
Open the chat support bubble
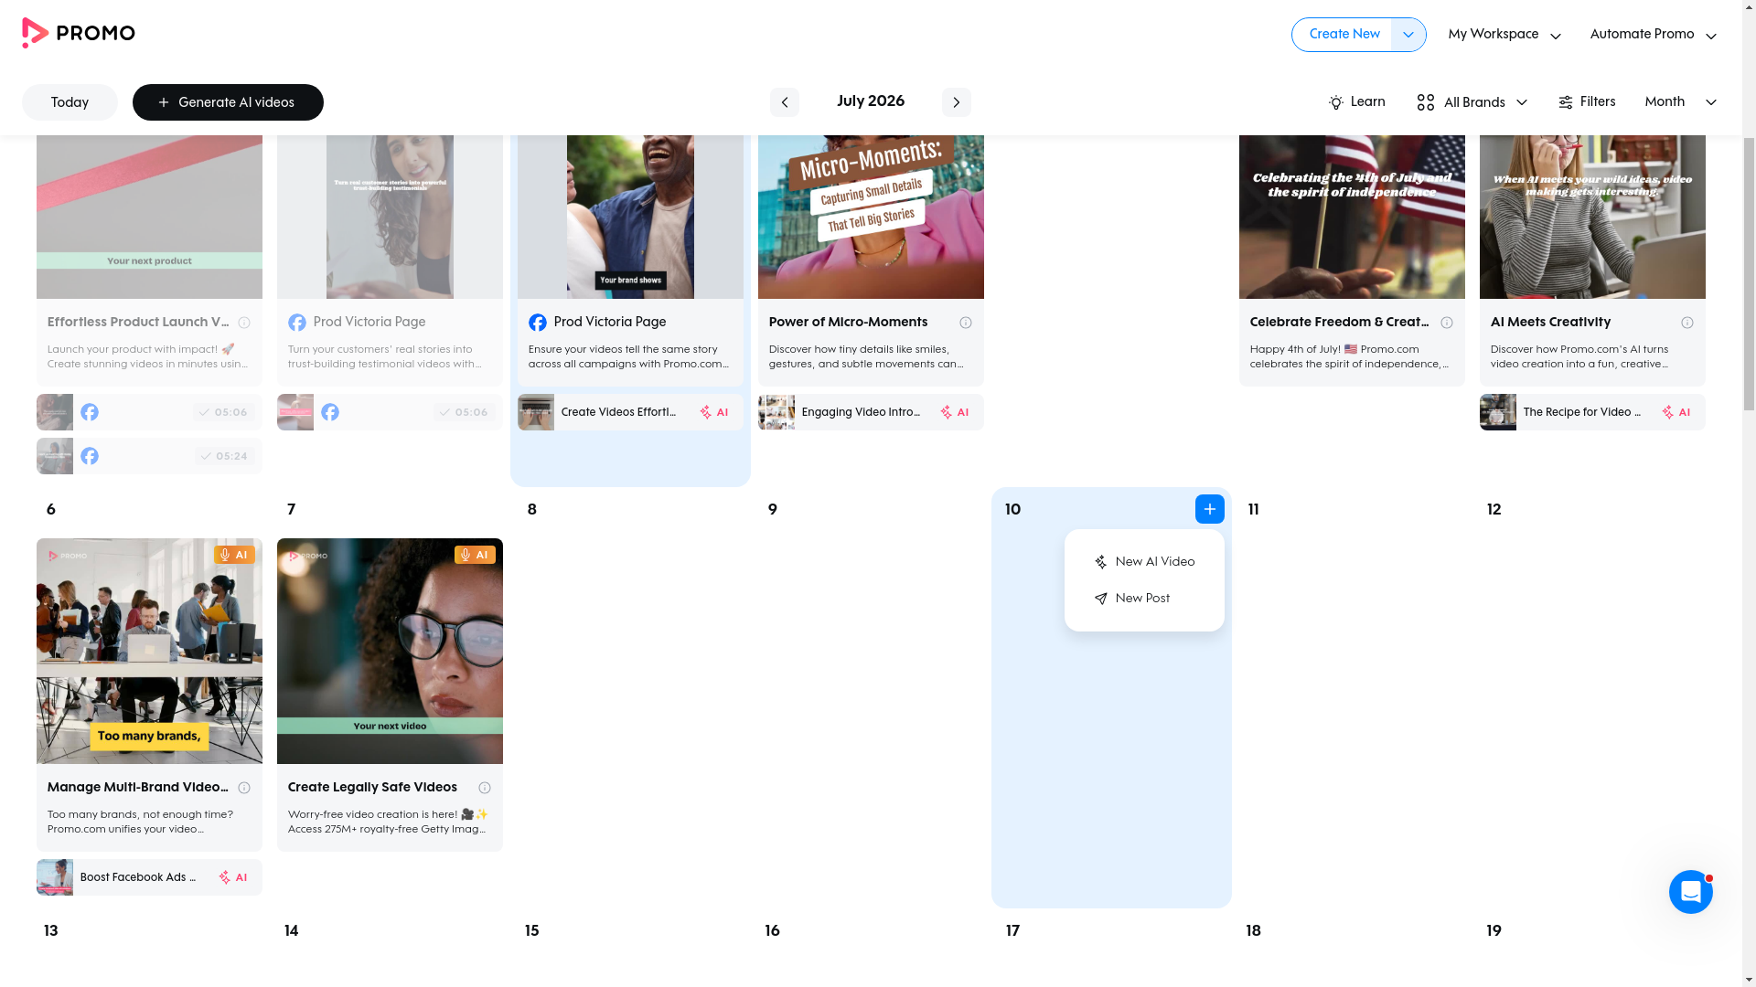tap(1690, 891)
